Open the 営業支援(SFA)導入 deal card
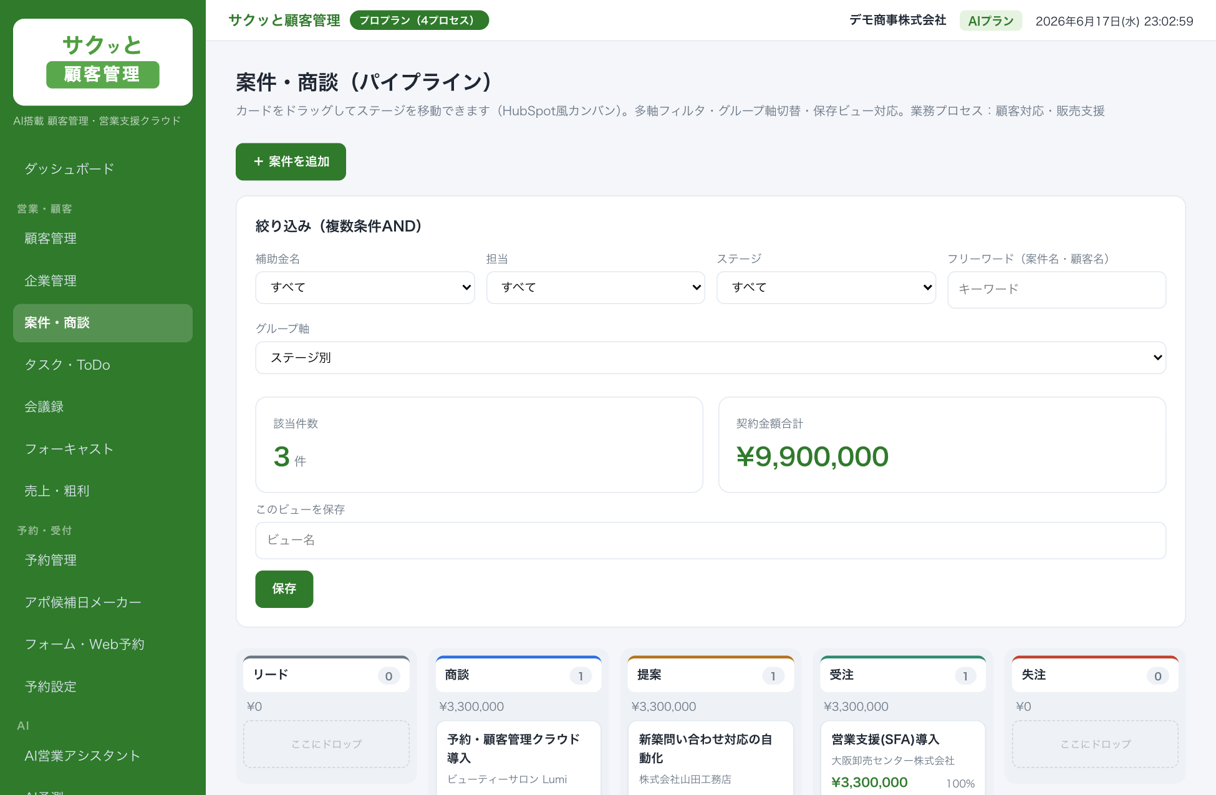The width and height of the screenshot is (1216, 795). pos(903,758)
